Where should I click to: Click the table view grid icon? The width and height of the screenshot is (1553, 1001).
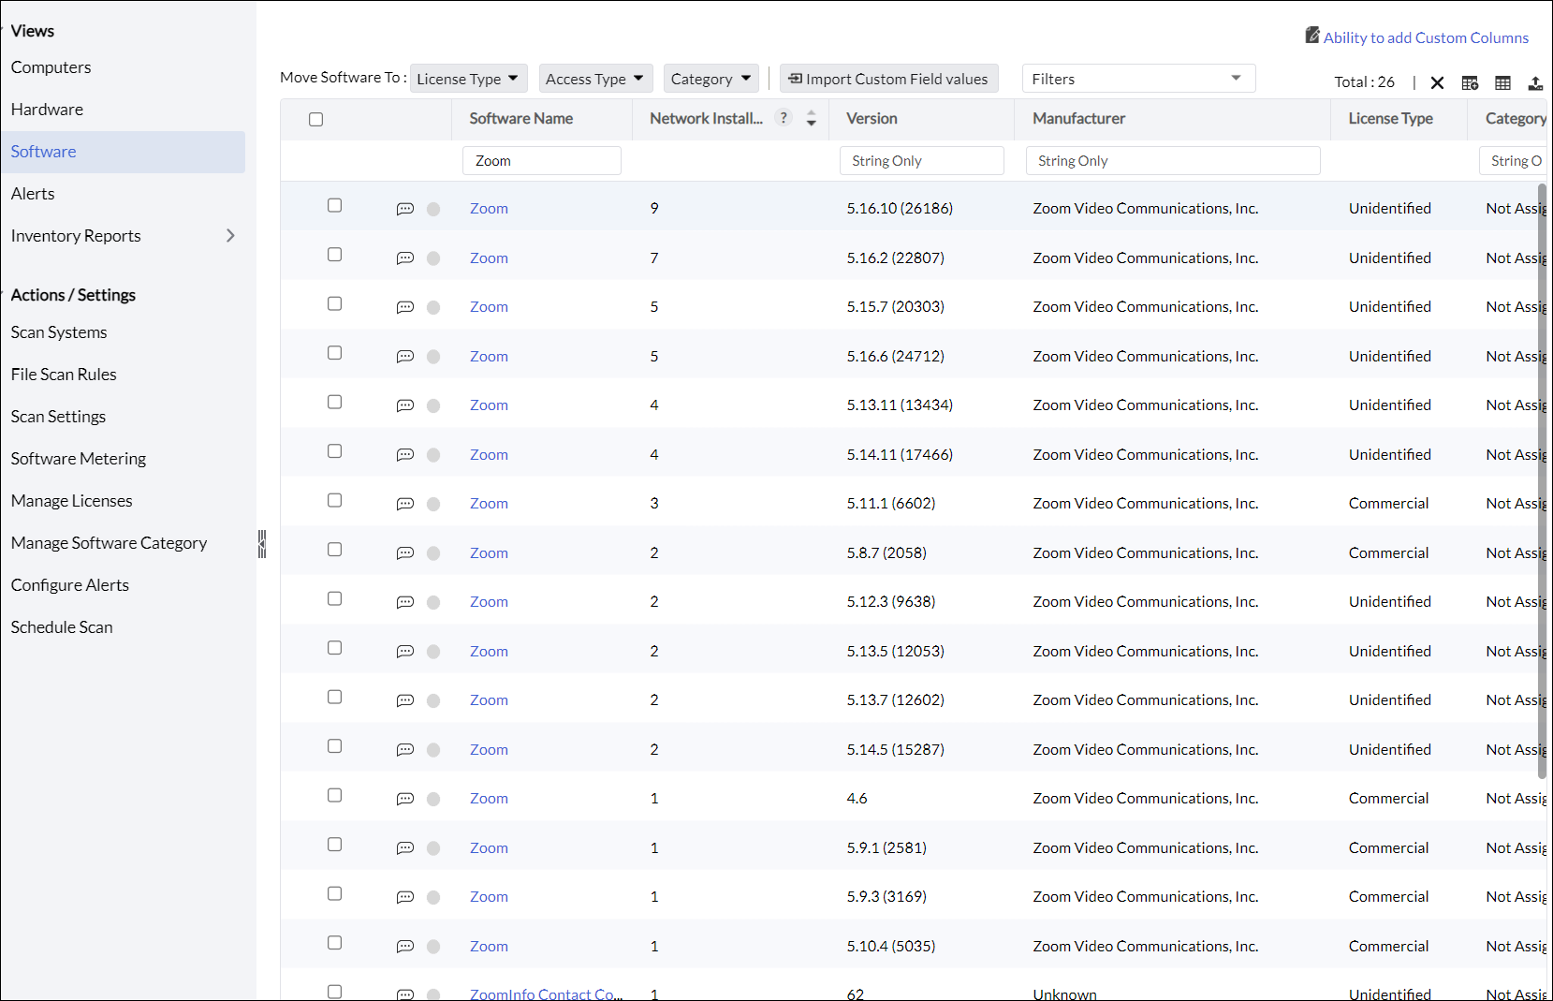pos(1502,82)
